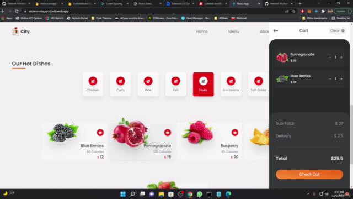Open the Reading list
The width and height of the screenshot is (353, 199).
pyautogui.click(x=341, y=18)
